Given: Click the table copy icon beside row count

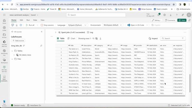Looking at the screenshot, I should (97, 38).
